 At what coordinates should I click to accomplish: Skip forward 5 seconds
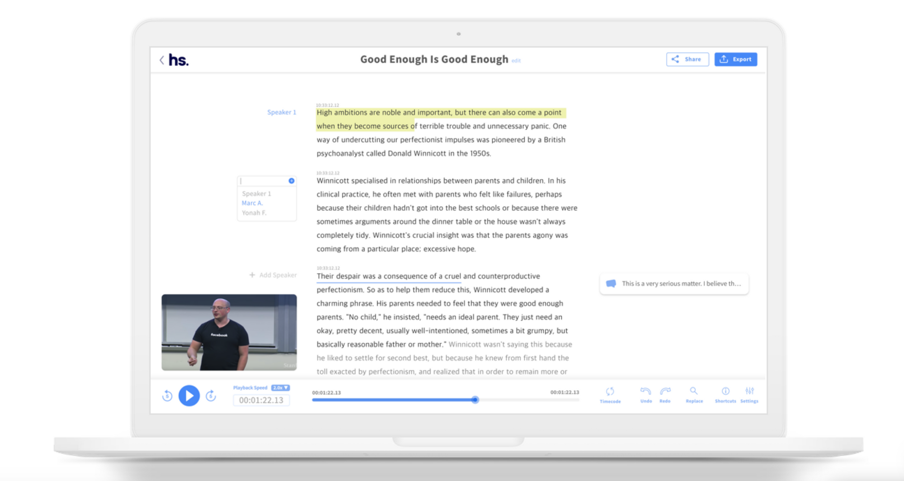point(211,396)
